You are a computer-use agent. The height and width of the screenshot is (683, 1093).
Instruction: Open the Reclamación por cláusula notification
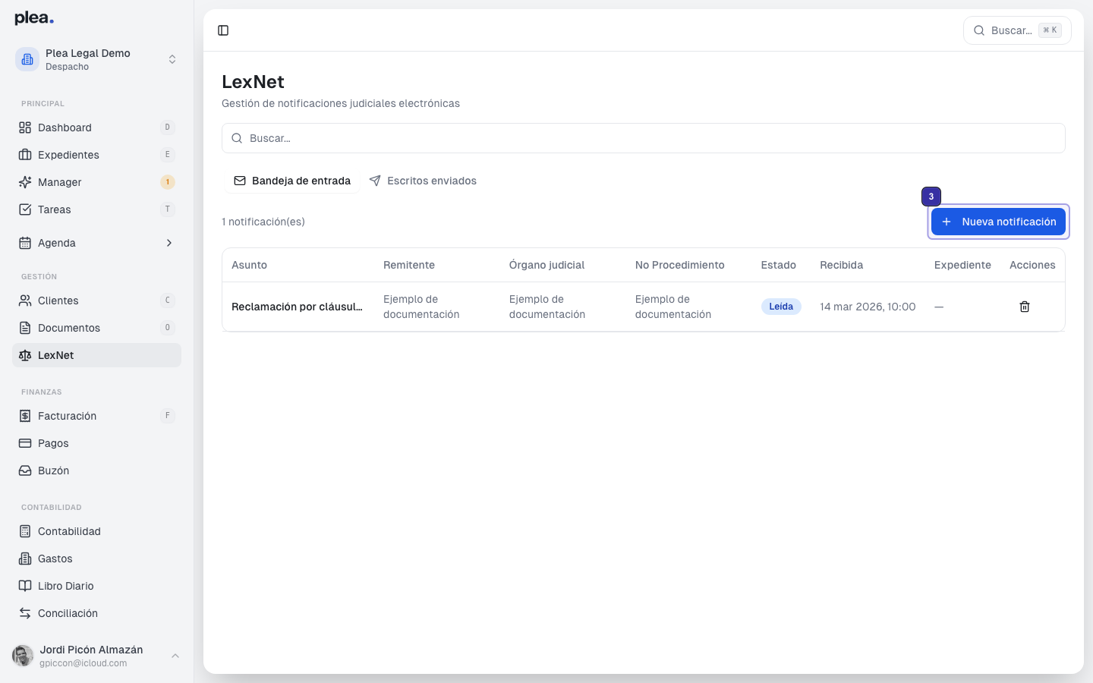[x=297, y=307]
